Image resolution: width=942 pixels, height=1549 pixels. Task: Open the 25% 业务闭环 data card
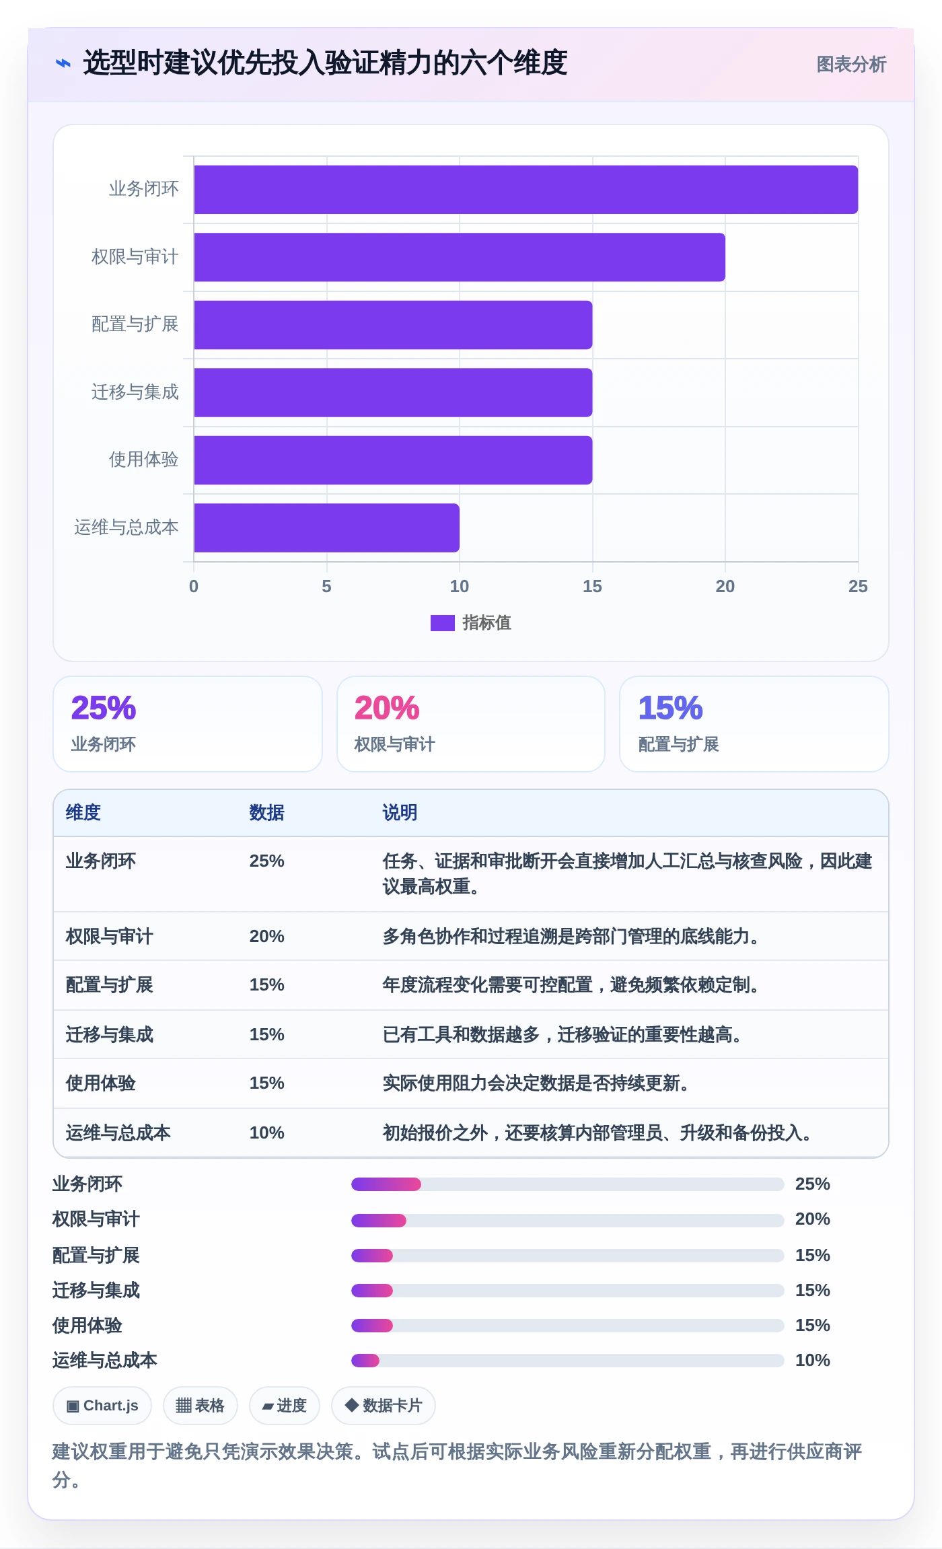pos(188,724)
